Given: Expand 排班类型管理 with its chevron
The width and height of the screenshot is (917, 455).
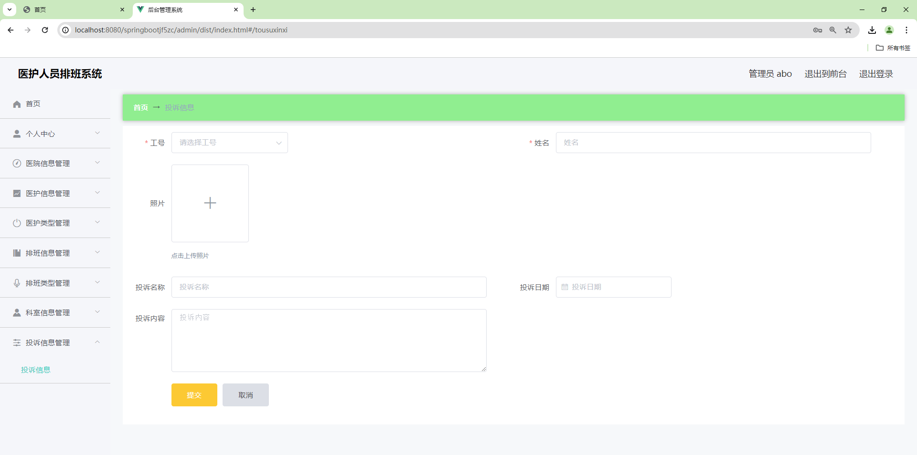Looking at the screenshot, I should [97, 282].
